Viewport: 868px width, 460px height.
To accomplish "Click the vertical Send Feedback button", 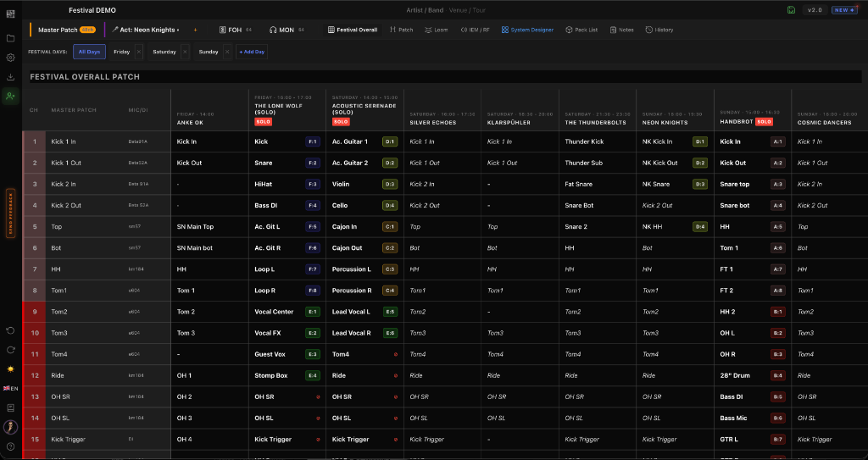I will pyautogui.click(x=10, y=213).
